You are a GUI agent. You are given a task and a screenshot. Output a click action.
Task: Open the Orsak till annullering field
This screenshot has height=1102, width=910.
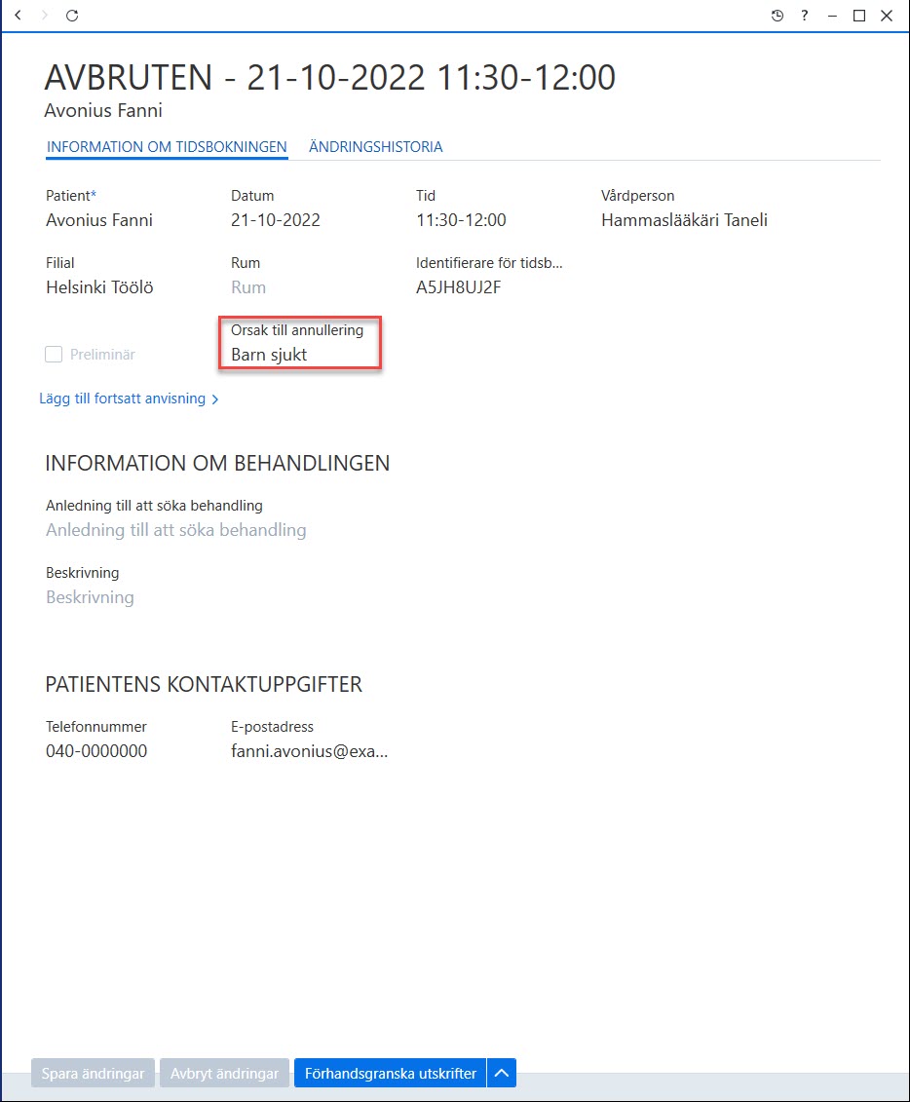(x=300, y=343)
